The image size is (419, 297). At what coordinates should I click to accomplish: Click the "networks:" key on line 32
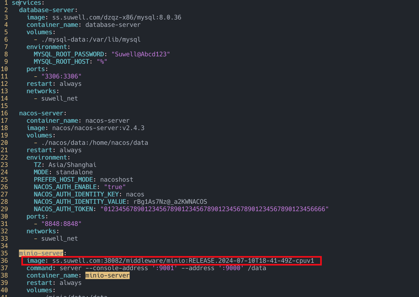click(x=43, y=231)
